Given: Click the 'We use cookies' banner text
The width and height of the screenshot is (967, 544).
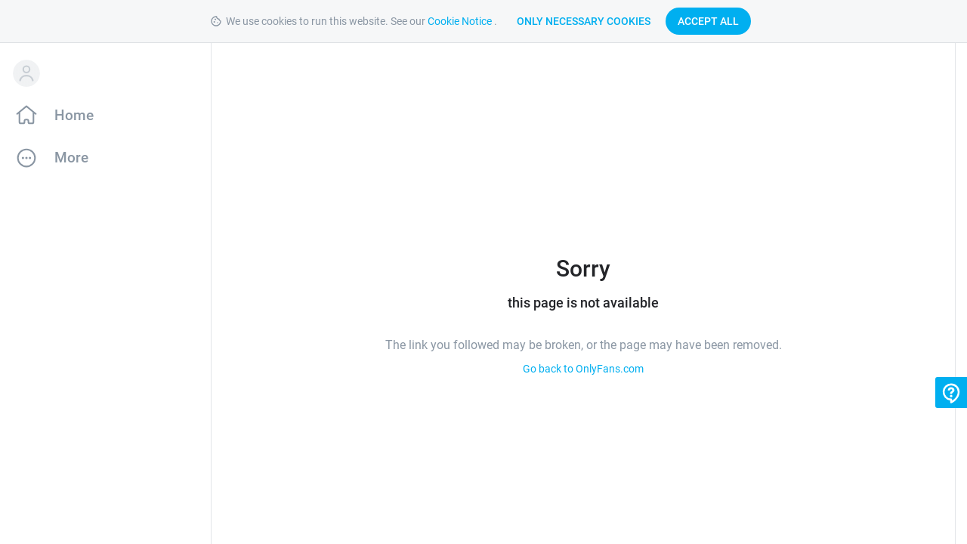Looking at the screenshot, I should (x=326, y=21).
